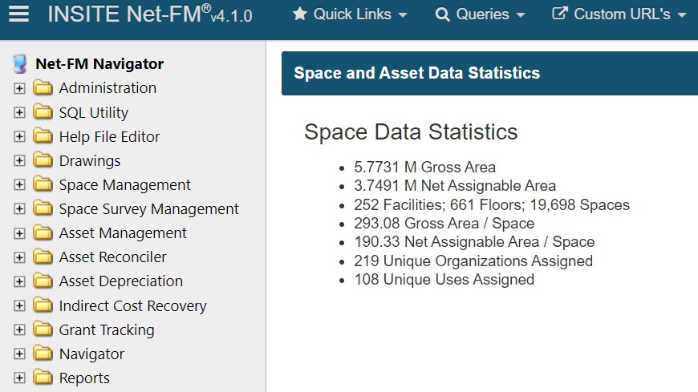Click the Reports folder icon
The height and width of the screenshot is (392, 698).
(43, 378)
